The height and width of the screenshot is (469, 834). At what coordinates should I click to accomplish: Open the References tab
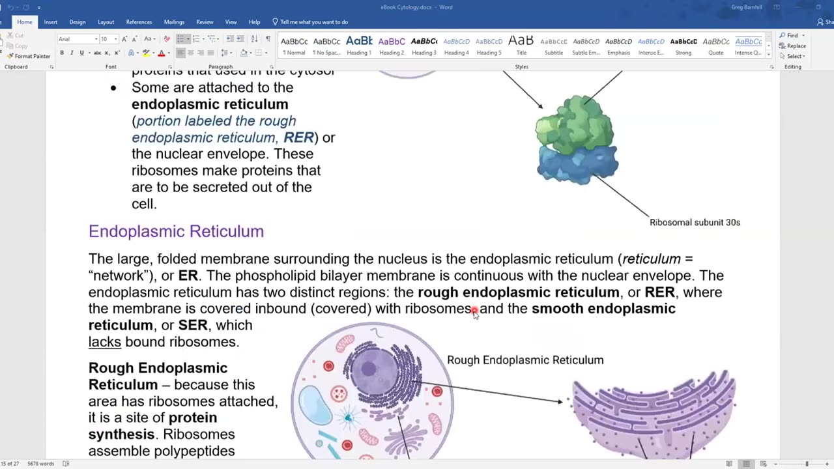(x=139, y=21)
